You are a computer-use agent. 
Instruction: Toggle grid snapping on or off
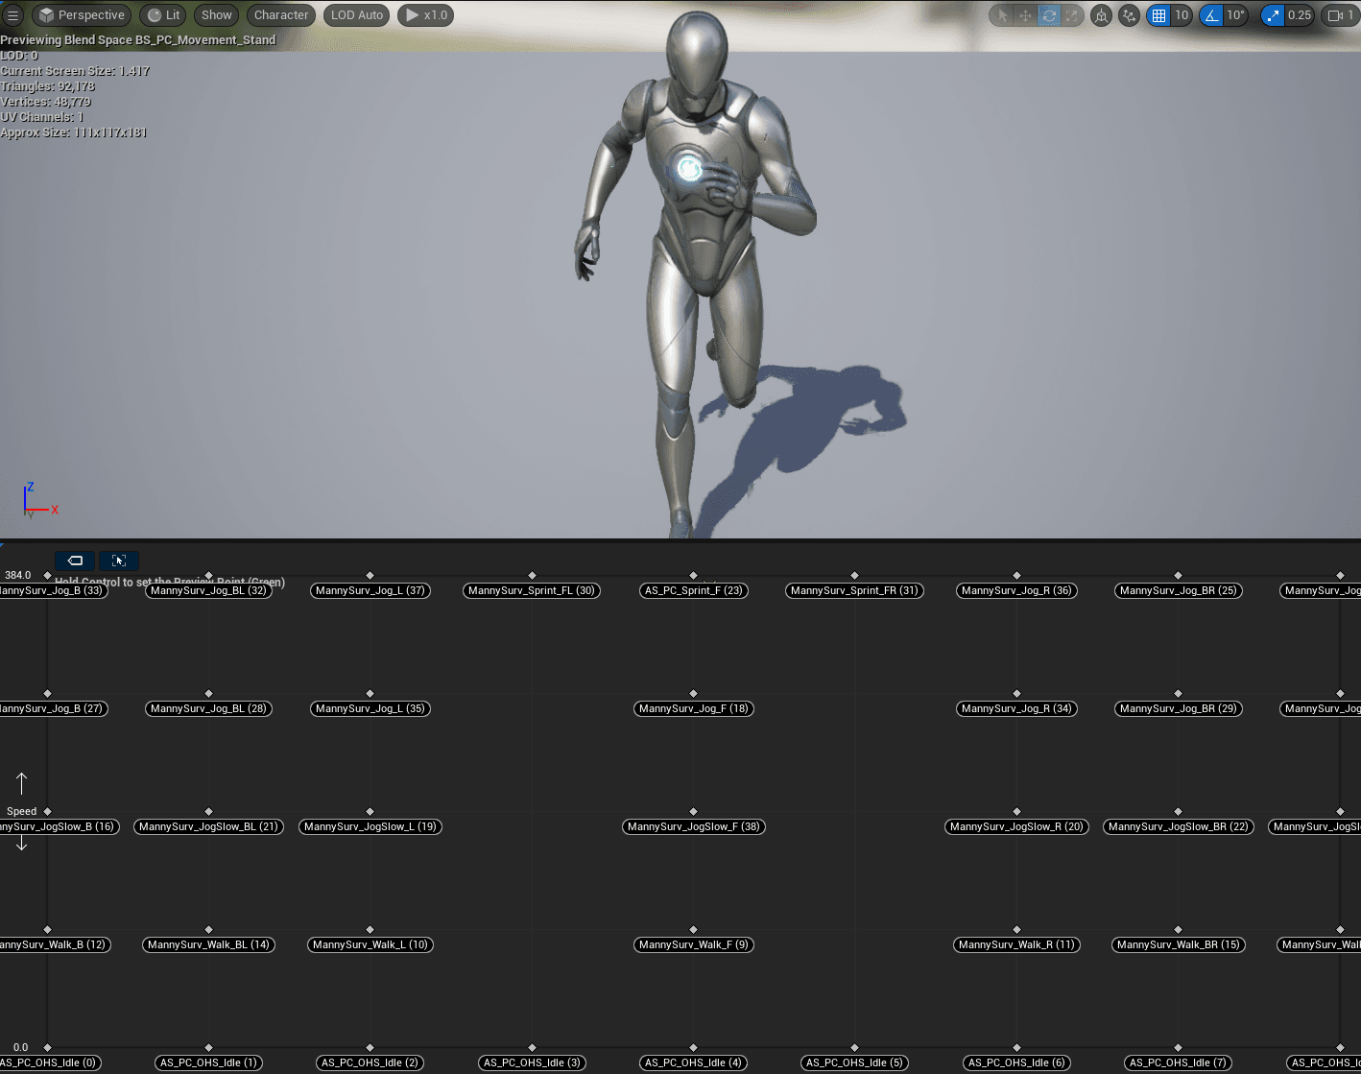pos(1158,15)
